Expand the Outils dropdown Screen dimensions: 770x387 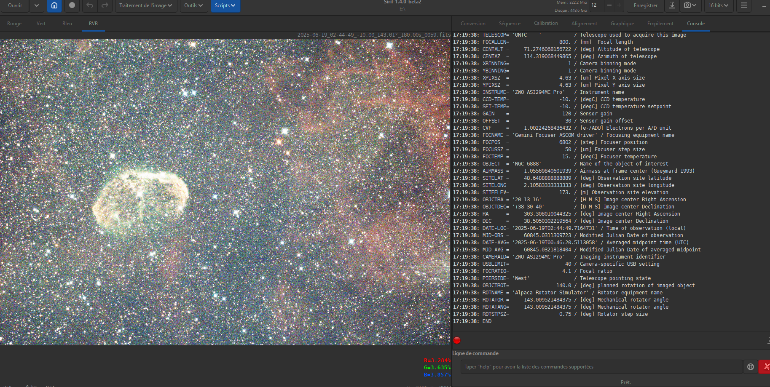(x=193, y=5)
